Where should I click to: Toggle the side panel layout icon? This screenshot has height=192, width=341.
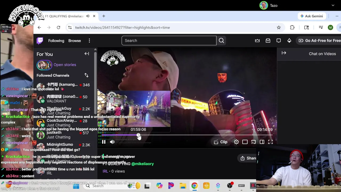[x=262, y=142]
